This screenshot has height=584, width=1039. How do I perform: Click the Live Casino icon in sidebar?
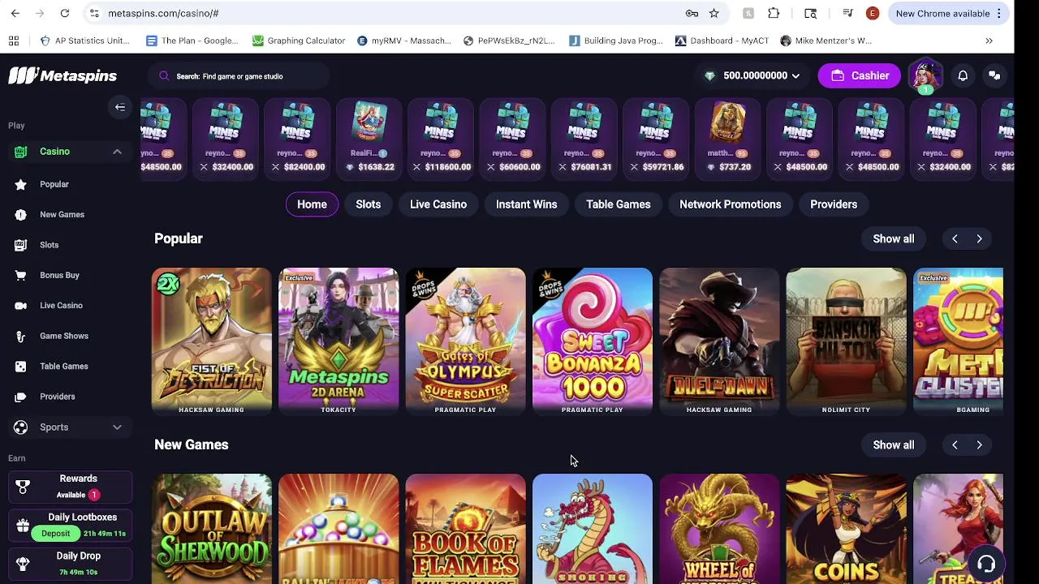tap(21, 306)
